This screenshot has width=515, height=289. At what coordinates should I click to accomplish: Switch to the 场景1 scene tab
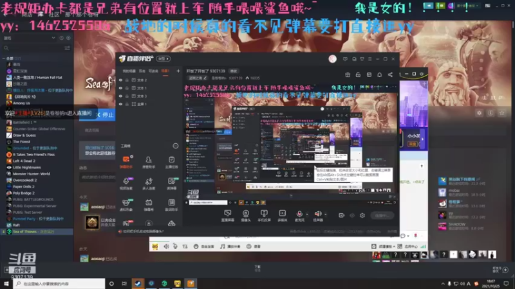165,71
